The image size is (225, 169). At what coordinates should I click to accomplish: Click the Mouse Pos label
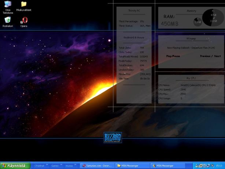pos(125,74)
